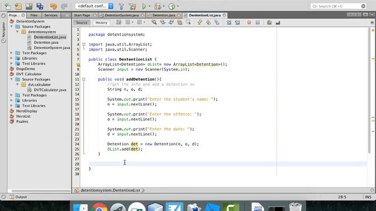Toggle Rectangular Selection icon
376x211 pixels.
188,22
